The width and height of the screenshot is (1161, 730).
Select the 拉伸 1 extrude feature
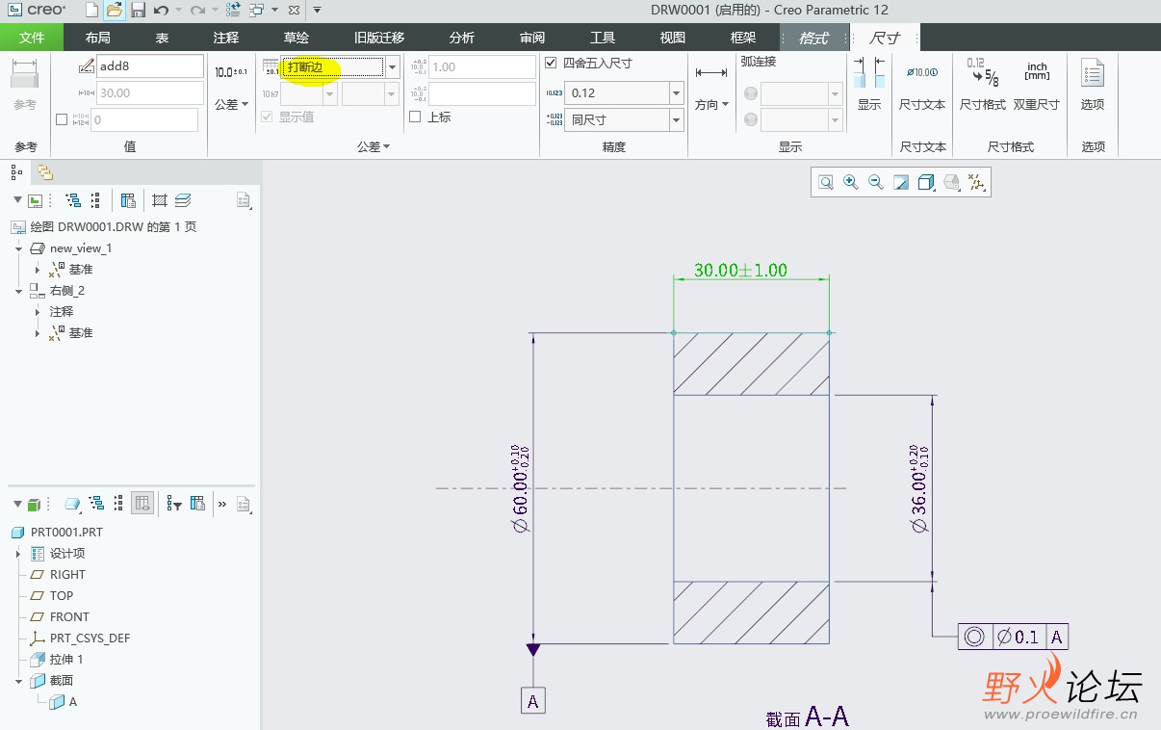[57, 660]
